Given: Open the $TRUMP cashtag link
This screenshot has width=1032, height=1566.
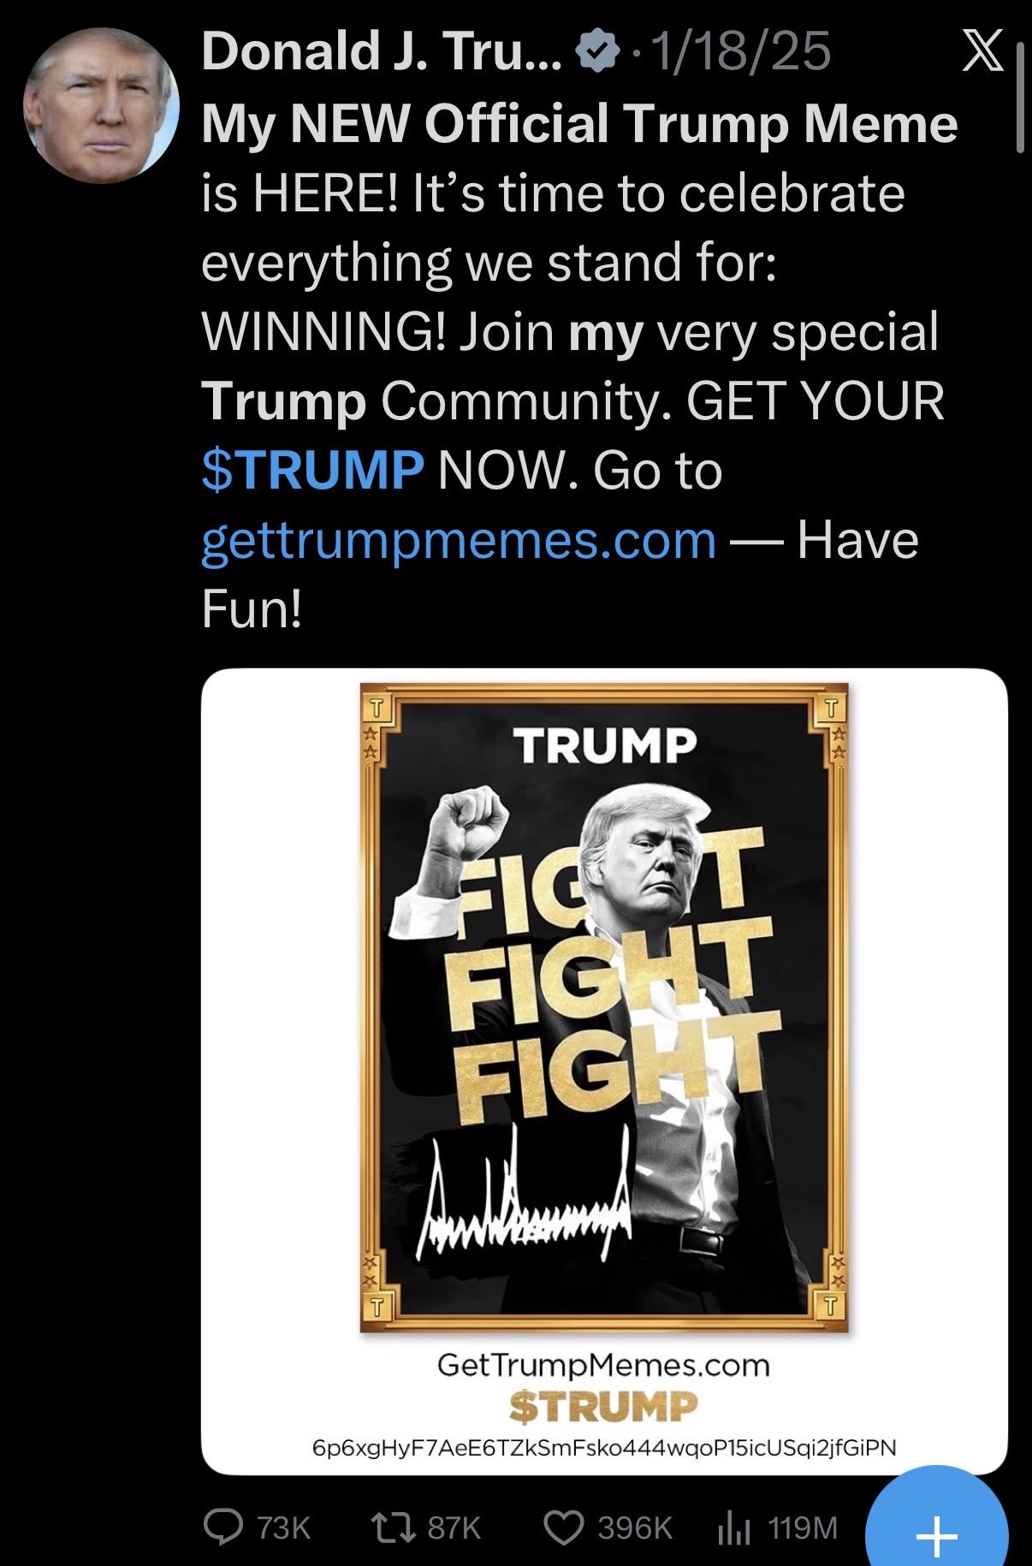Looking at the screenshot, I should click(312, 471).
